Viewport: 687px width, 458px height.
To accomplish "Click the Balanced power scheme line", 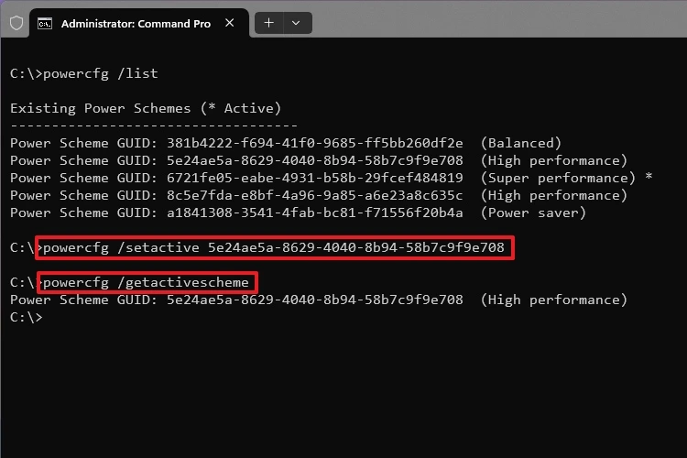I will click(286, 143).
